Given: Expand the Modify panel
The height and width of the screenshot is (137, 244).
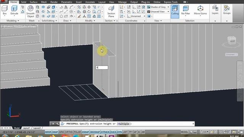Looking at the screenshot, I should (90, 21).
